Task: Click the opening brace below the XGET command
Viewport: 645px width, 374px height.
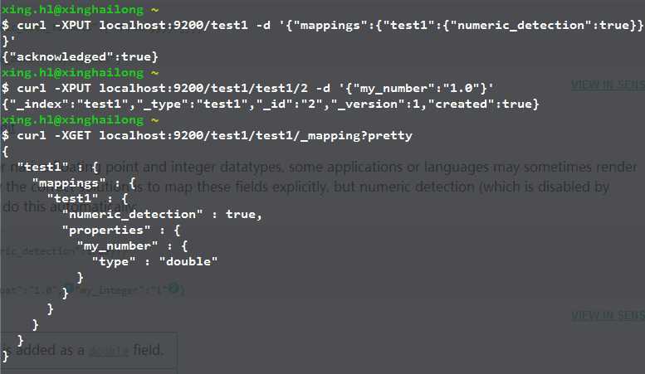Action: 5,151
